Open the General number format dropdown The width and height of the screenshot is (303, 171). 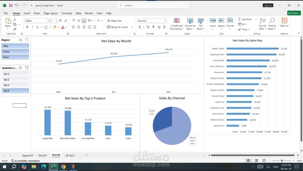click(165, 21)
